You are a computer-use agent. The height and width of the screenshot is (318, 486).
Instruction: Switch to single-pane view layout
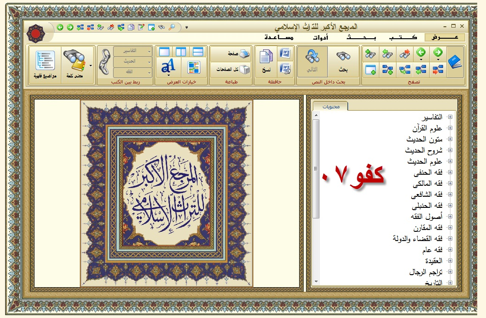tap(164, 52)
